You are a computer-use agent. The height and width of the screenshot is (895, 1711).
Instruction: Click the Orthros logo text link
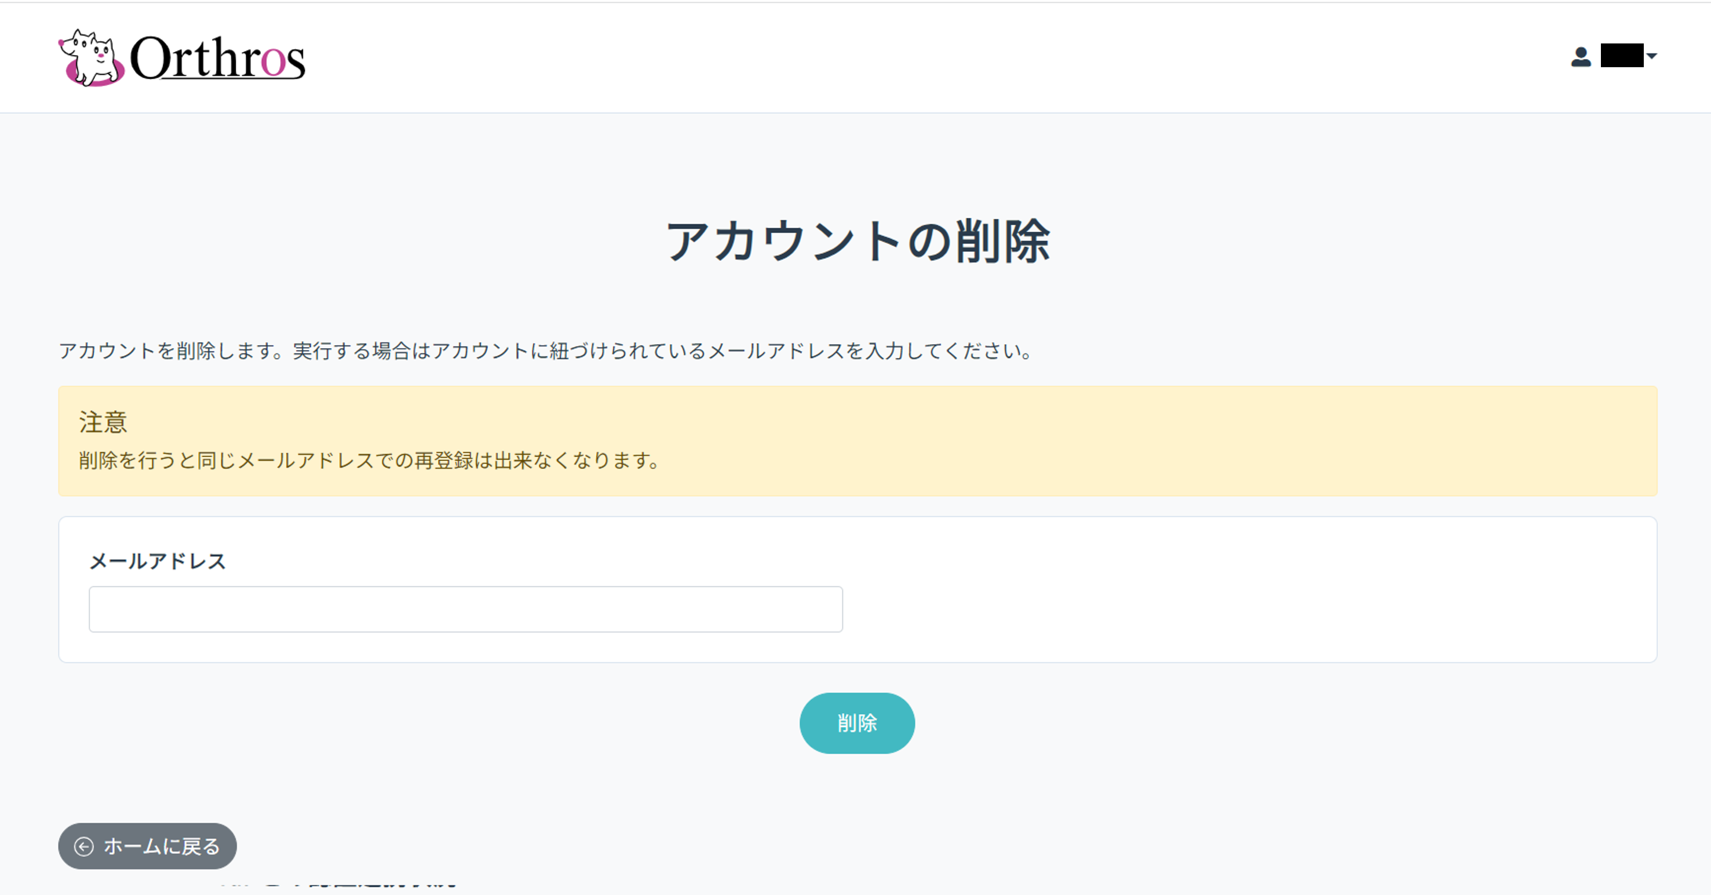click(218, 59)
